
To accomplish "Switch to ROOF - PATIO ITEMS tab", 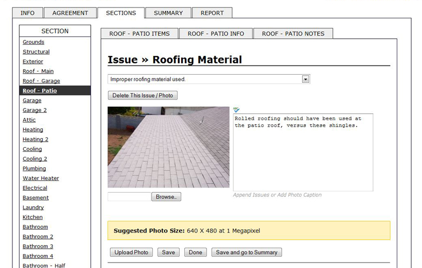I will [139, 34].
